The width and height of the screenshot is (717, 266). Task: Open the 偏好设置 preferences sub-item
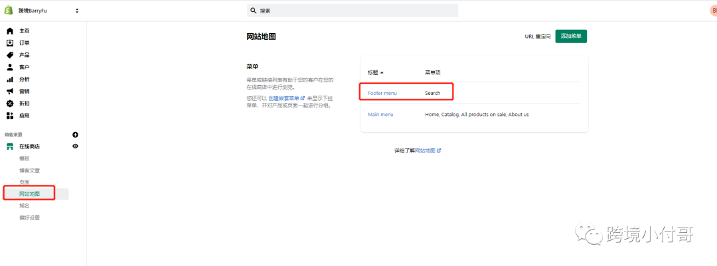(29, 218)
